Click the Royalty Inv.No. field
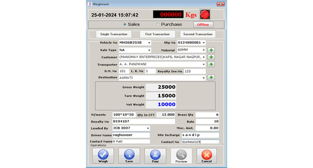Screen dimensions: 313x168 195,71
